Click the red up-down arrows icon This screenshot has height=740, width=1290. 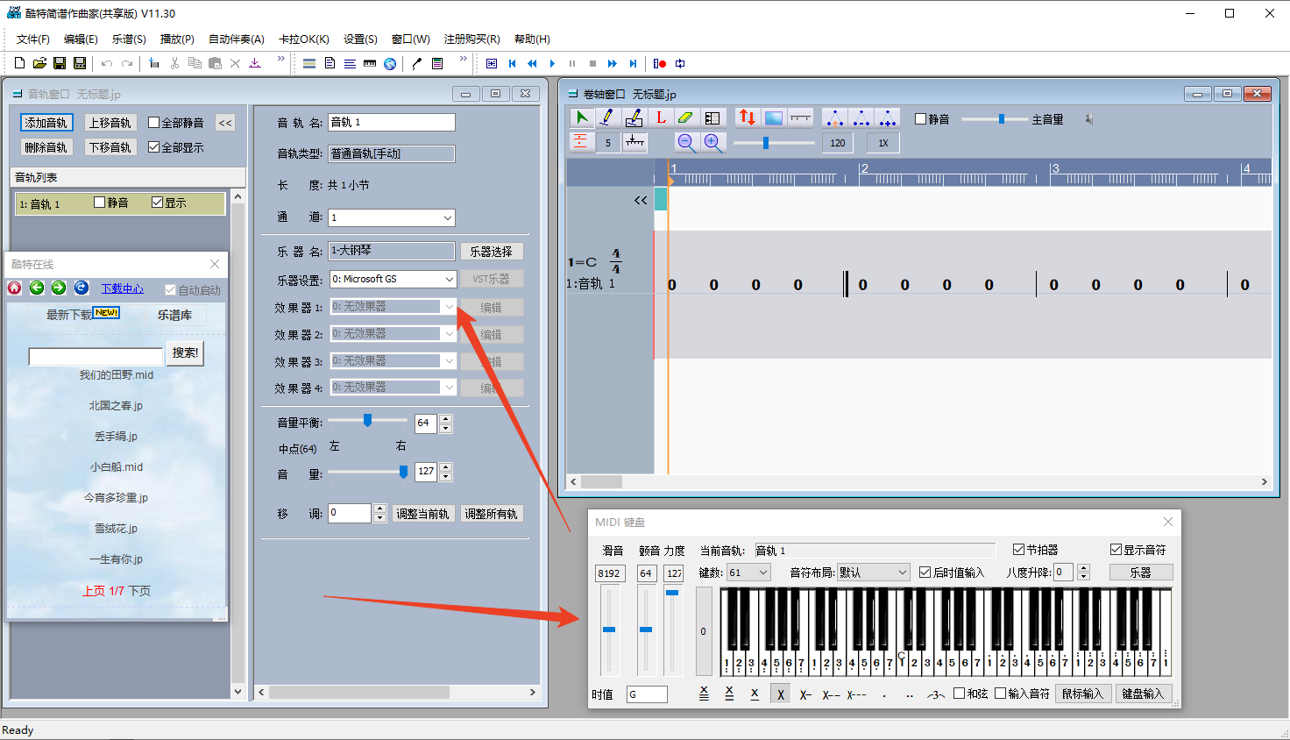pos(747,117)
